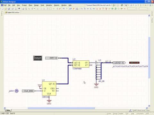Open the zoom tool dropdown arrow
This screenshot has width=154, height=115.
coord(35,9)
